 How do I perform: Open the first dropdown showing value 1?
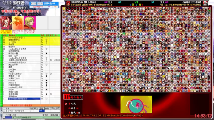[33, 3]
